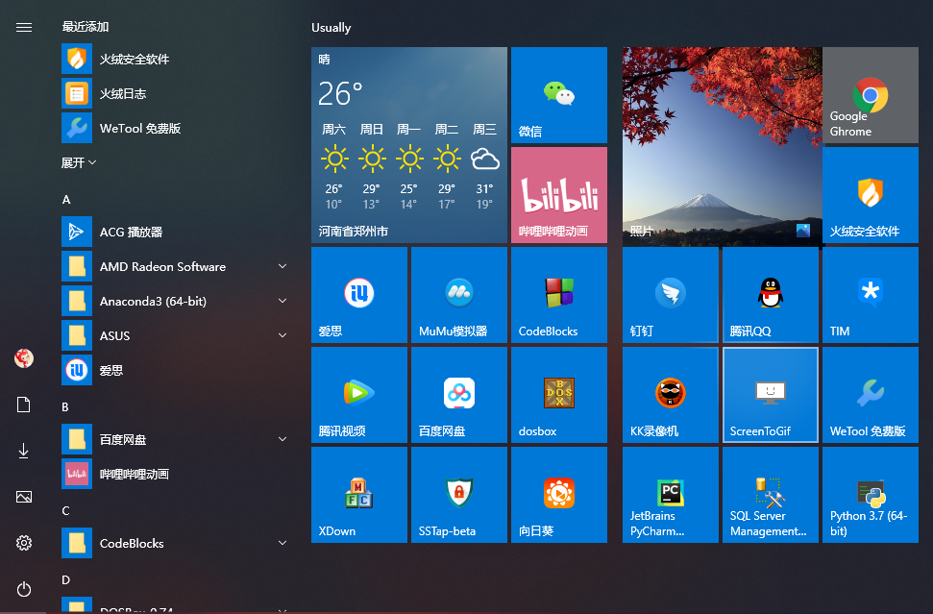Click the Usually group title
The height and width of the screenshot is (614, 933).
pos(331,27)
